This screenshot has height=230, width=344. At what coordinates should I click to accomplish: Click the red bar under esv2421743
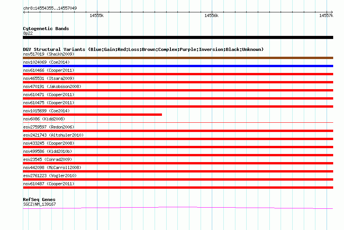pyautogui.click(x=178, y=139)
